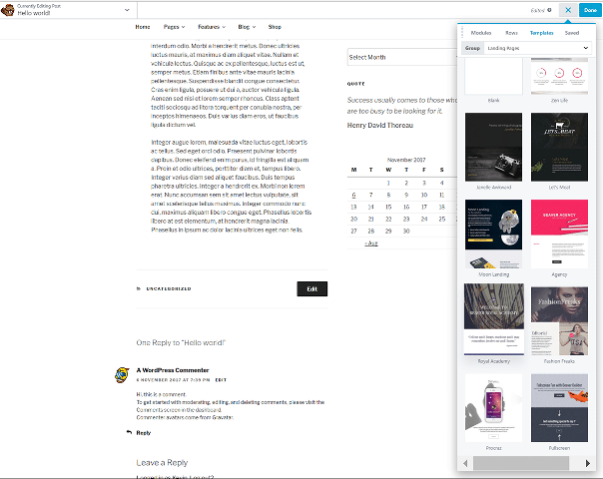
Task: Expand the Currently Editing Post title chevron
Action: click(127, 10)
